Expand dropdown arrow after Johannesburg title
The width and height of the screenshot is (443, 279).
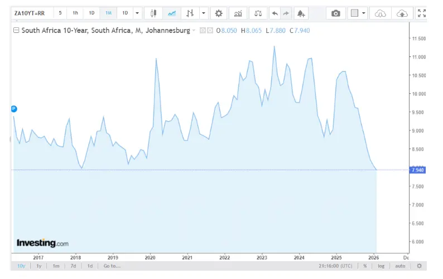(x=194, y=30)
